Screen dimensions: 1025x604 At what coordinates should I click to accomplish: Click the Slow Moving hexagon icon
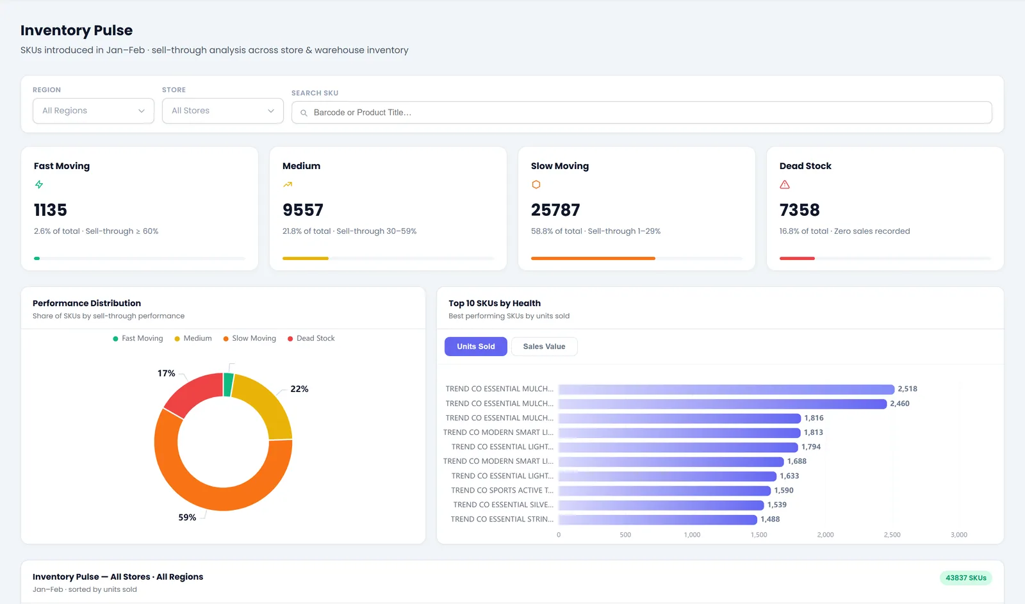coord(536,184)
